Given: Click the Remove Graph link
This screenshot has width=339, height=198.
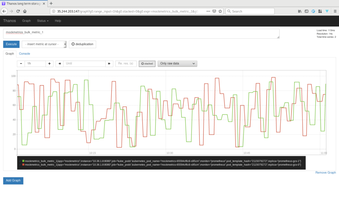Looking at the screenshot, I should [325, 172].
